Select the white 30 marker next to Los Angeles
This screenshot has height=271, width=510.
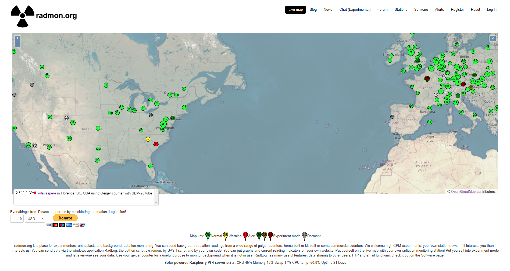(x=34, y=145)
